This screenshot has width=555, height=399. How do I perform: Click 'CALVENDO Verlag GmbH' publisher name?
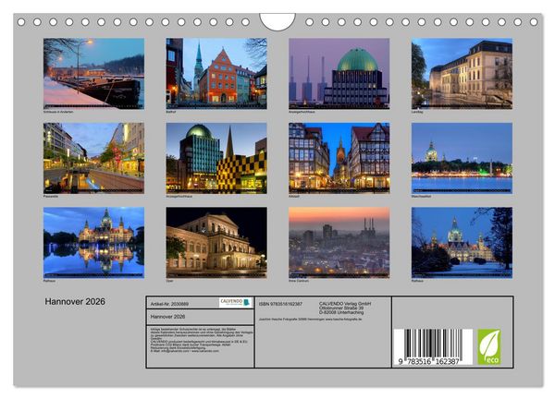click(345, 304)
